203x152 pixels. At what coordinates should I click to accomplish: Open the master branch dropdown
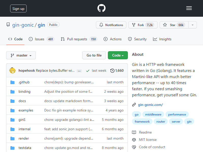tap(21, 55)
